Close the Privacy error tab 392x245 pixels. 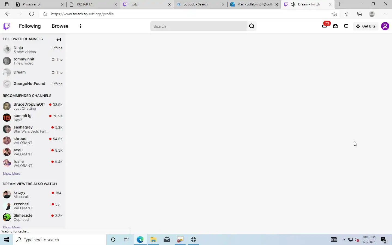tap(62, 4)
